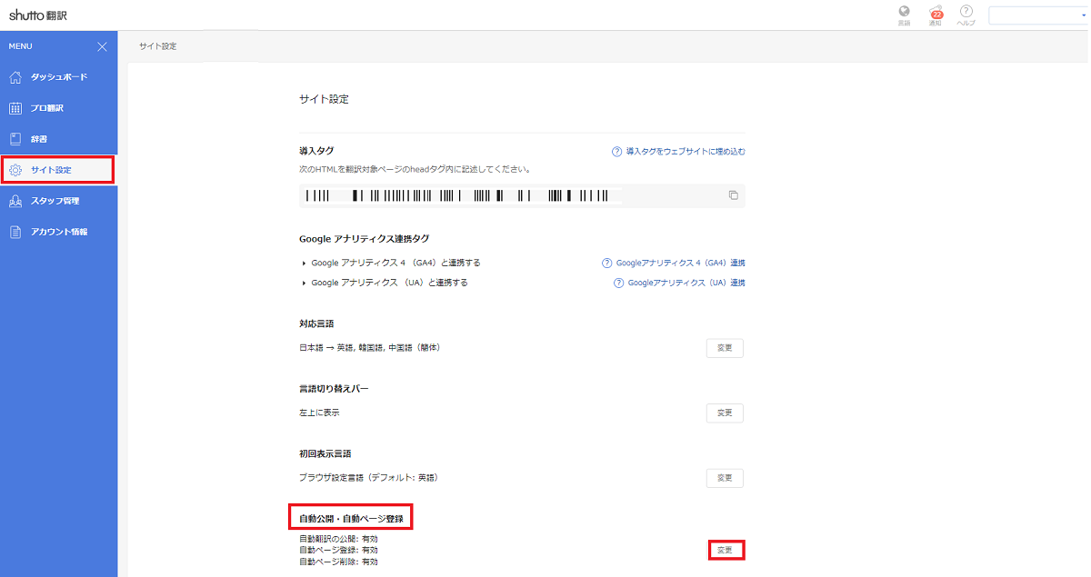Click サイト設定 breadcrumb in top bar

pos(157,46)
